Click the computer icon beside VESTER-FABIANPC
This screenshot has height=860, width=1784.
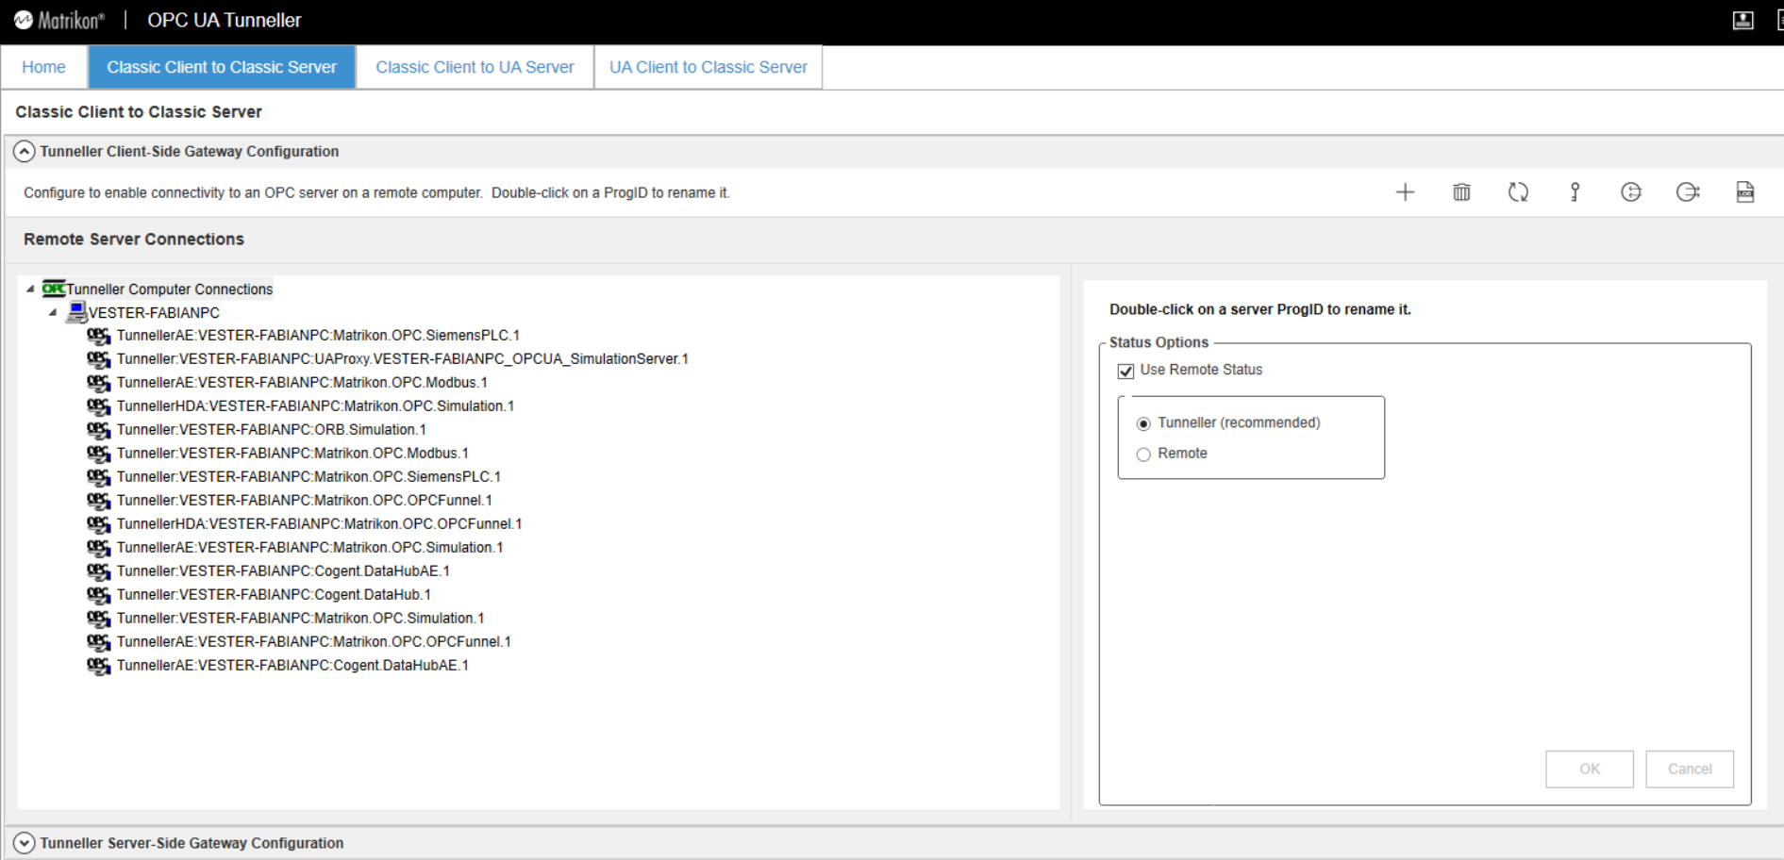coord(76,312)
